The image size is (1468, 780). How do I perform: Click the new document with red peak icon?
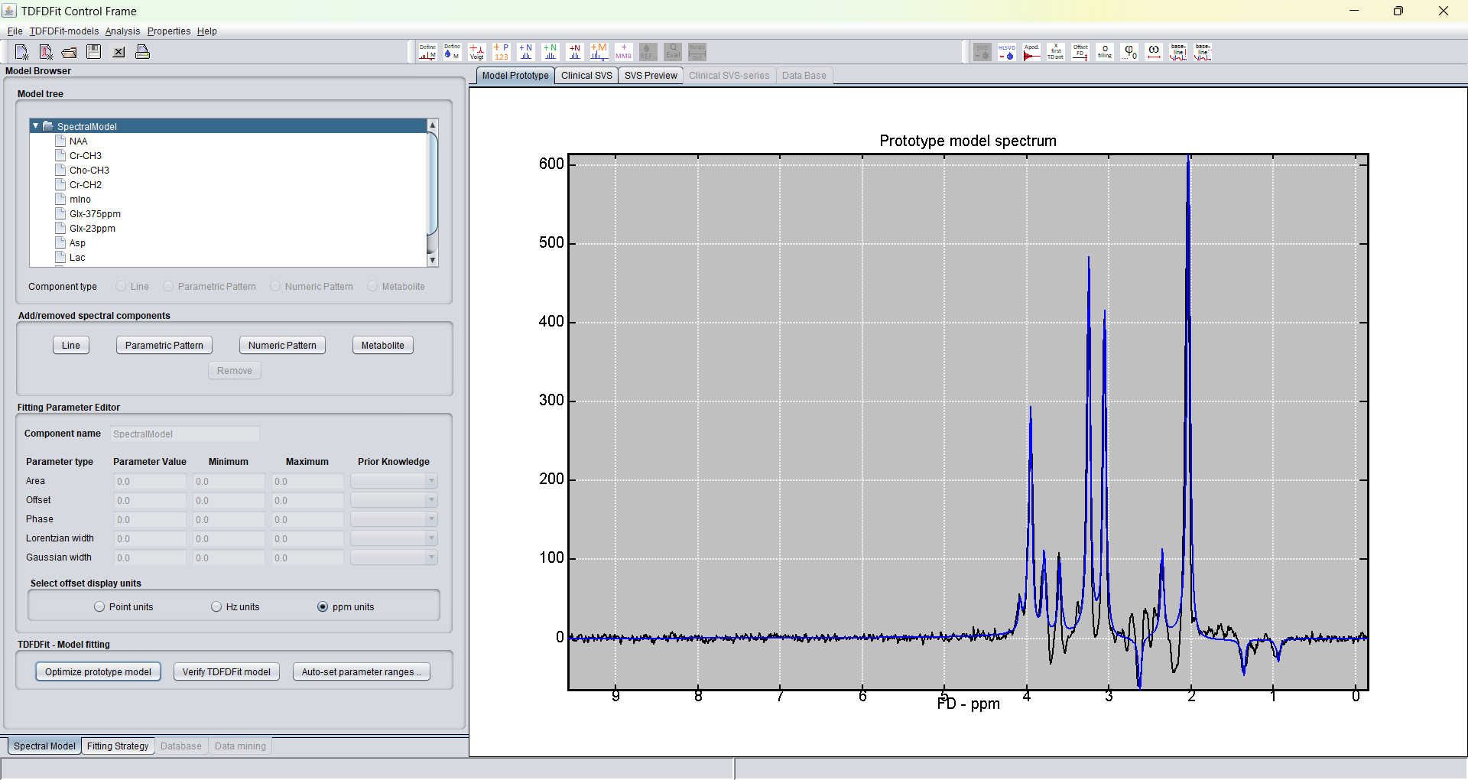[46, 52]
